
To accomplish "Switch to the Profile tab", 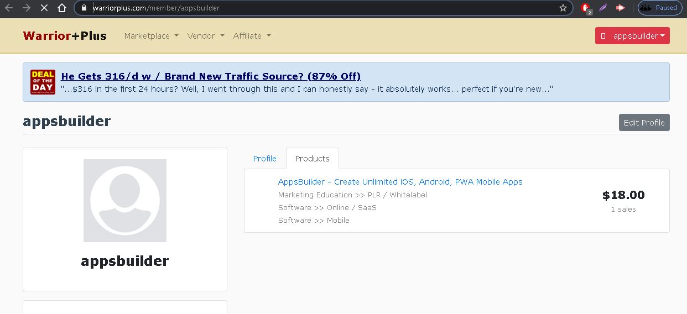I will coord(264,159).
